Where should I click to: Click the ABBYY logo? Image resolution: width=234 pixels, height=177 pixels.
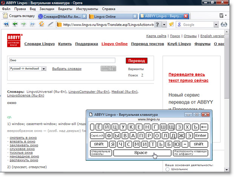14,40
